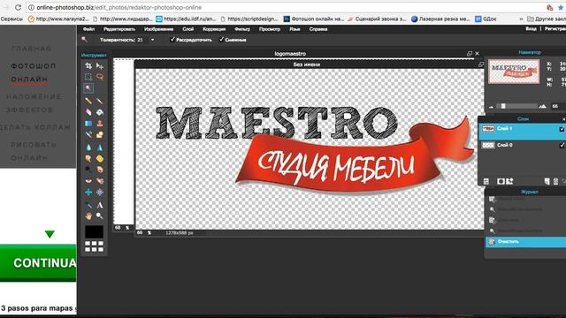This screenshot has height=318, width=566.
Task: Open the Файл menu
Action: (88, 29)
